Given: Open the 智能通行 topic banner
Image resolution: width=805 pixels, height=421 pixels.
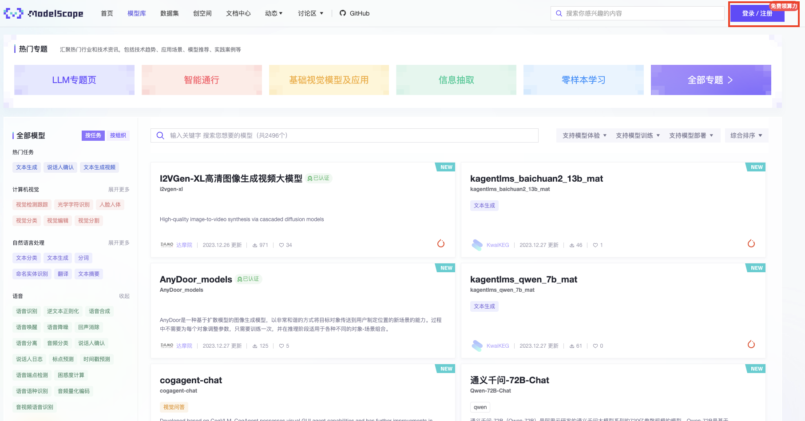Looking at the screenshot, I should tap(202, 80).
